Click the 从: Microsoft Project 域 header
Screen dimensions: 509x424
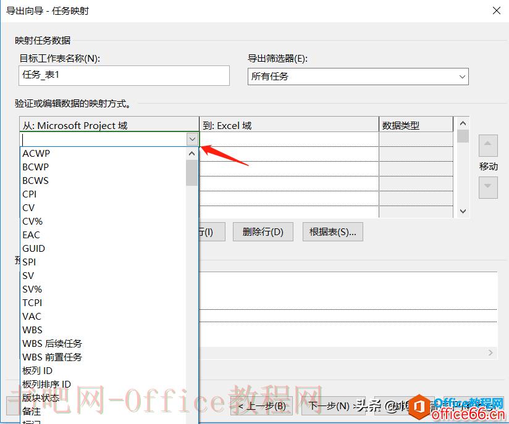point(109,125)
